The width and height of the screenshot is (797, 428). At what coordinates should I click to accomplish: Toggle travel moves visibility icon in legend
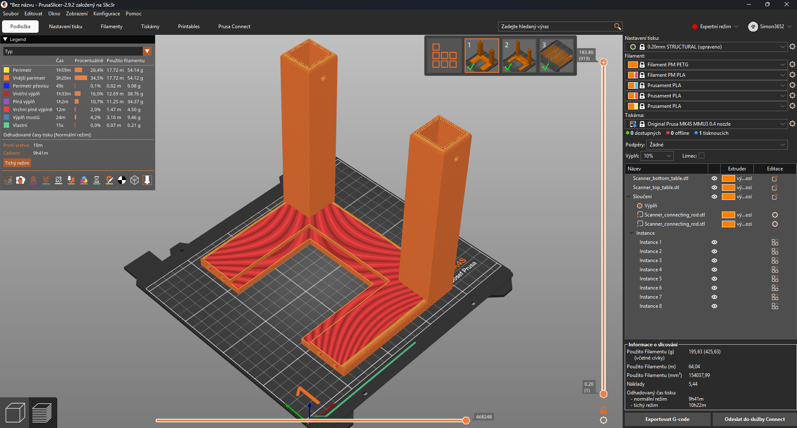click(x=8, y=180)
